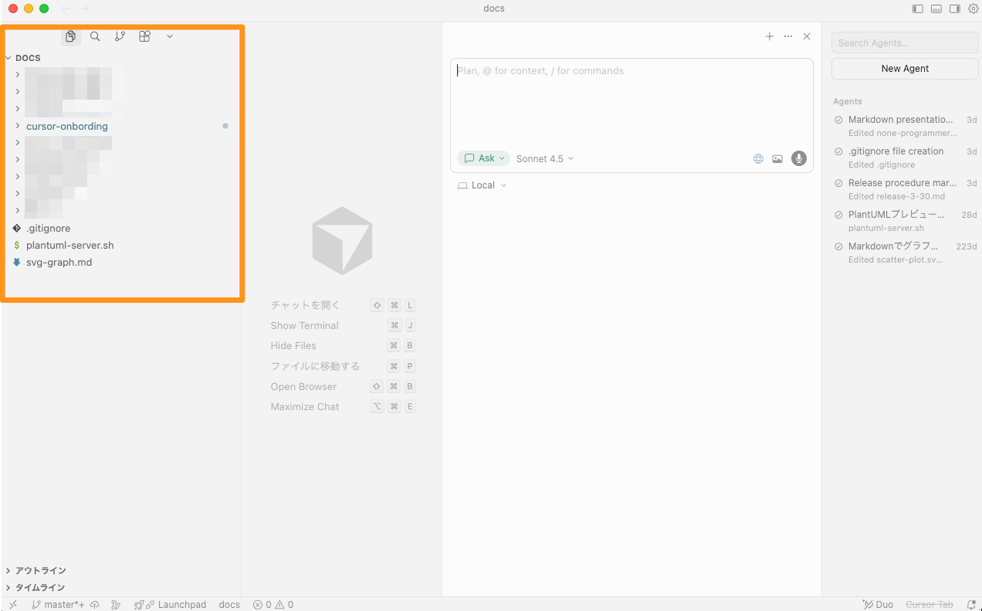Click the New Agent button
This screenshot has width=982, height=611.
tap(905, 69)
